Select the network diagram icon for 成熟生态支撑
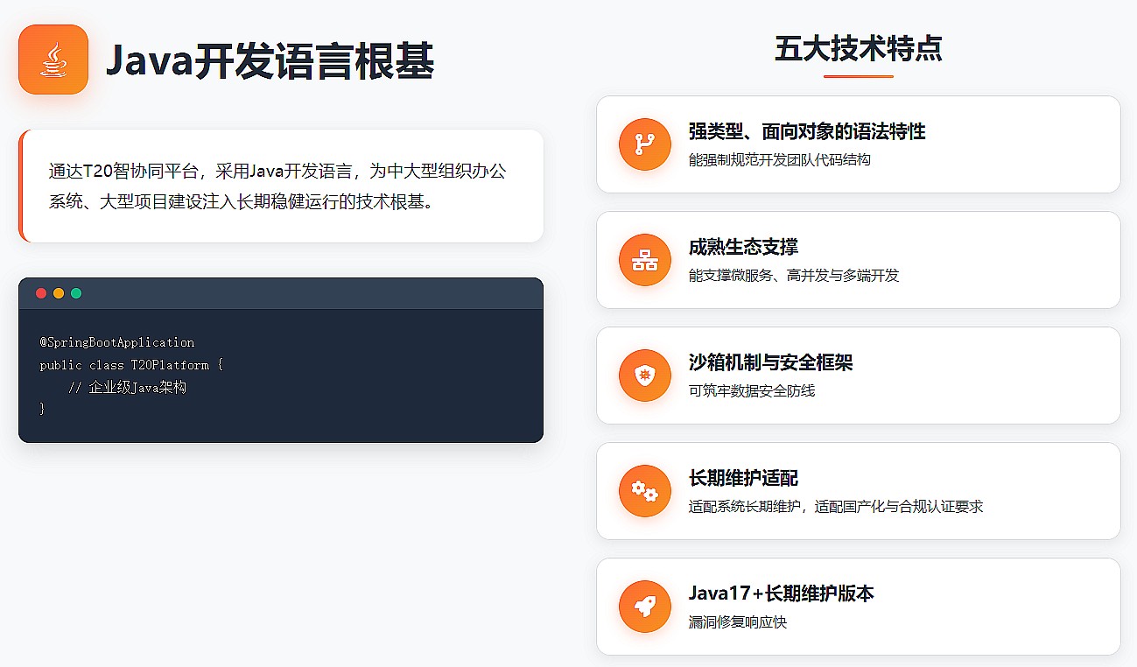 click(x=644, y=260)
